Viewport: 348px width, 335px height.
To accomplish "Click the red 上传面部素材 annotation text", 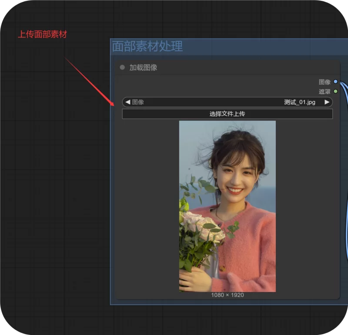I will point(42,34).
